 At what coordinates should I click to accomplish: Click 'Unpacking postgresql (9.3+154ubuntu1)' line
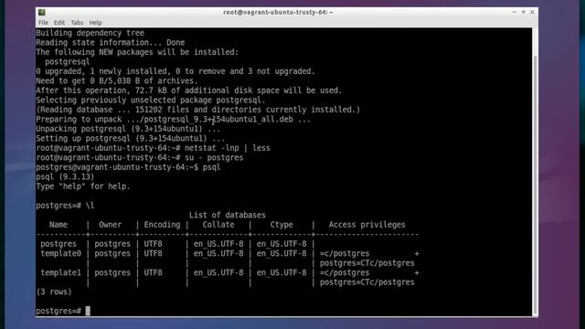128,129
